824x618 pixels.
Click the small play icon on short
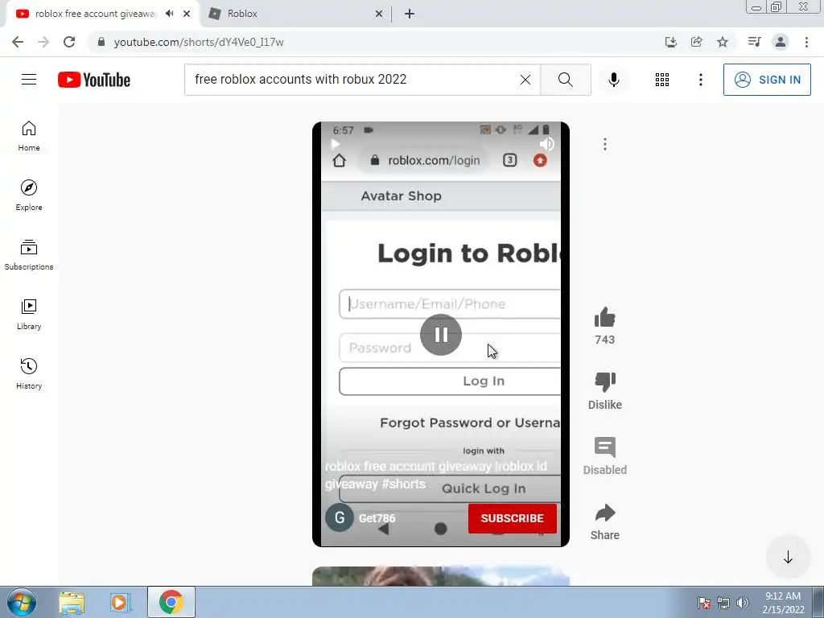(336, 144)
